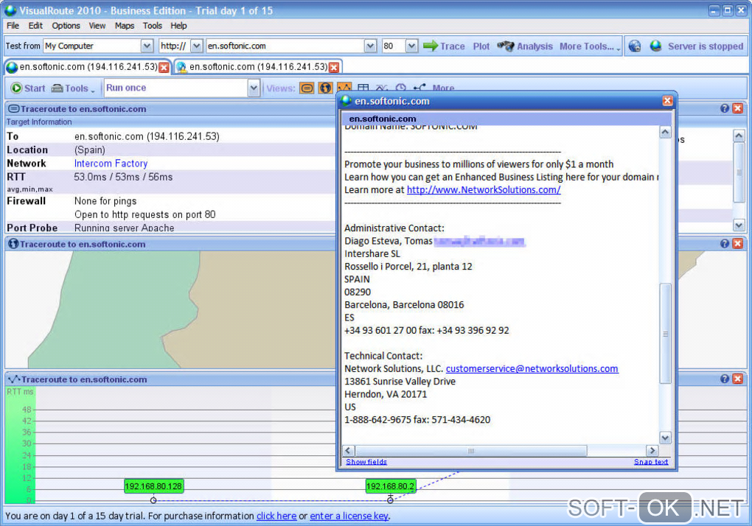
Task: Click the summary panel scrollbar thumb
Action: click(739, 172)
